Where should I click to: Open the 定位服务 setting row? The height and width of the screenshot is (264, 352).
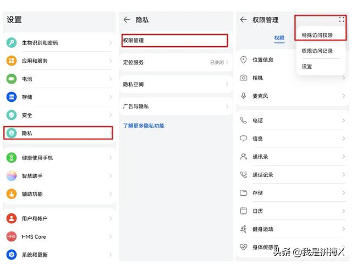pos(175,62)
